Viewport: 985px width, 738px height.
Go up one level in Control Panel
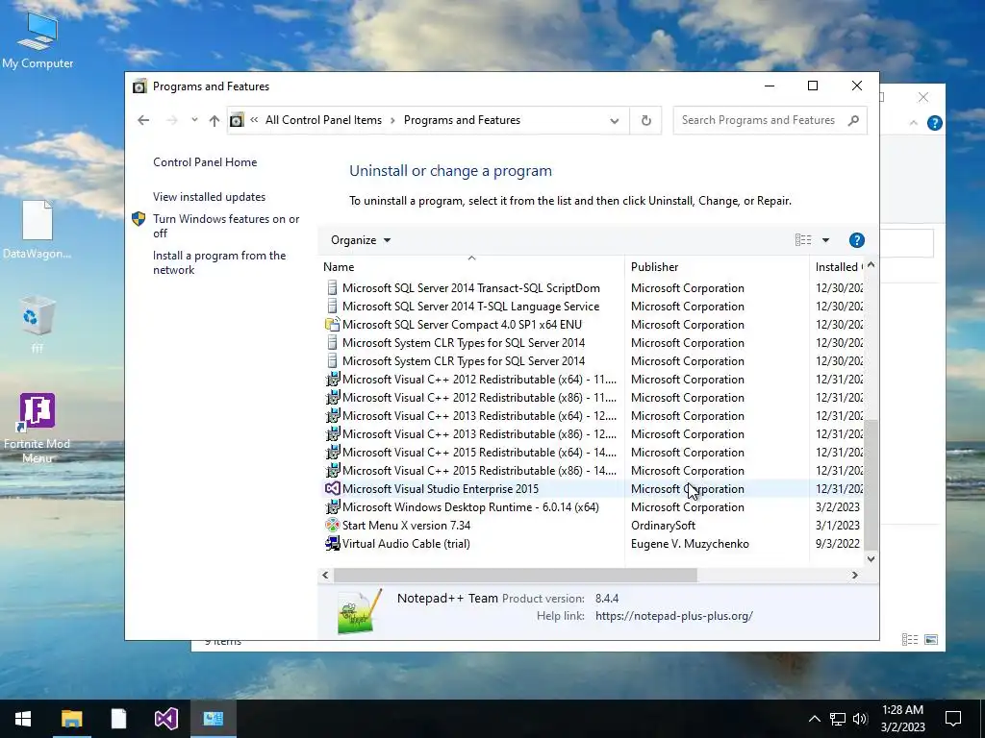click(x=215, y=120)
